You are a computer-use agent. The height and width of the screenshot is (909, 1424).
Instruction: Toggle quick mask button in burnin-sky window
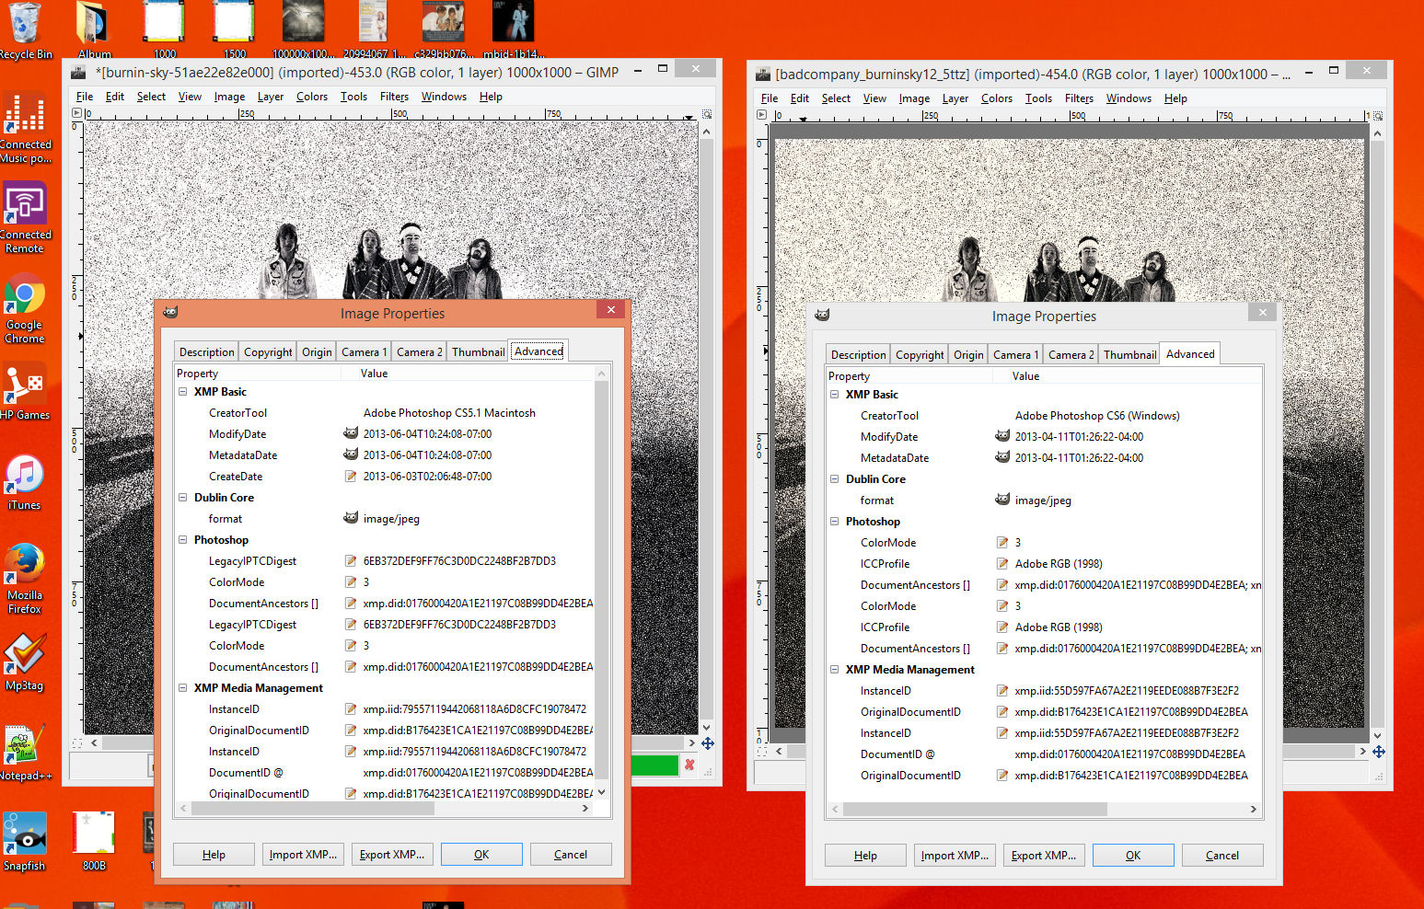point(76,743)
